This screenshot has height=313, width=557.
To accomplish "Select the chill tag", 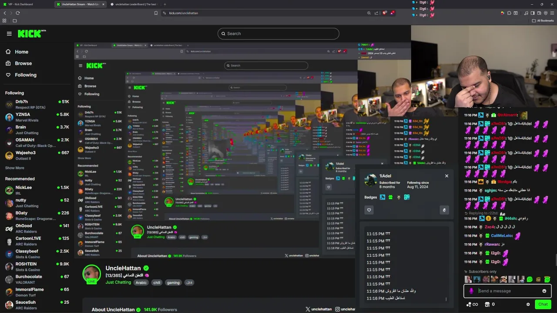I will (x=157, y=283).
